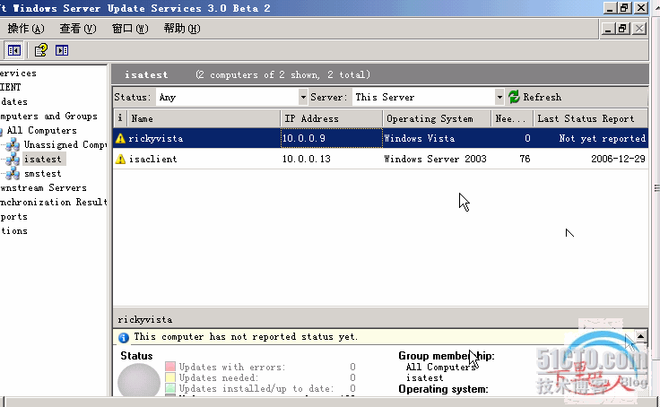Click 'isatest' under Group membership
This screenshot has width=660, height=407.
point(425,378)
